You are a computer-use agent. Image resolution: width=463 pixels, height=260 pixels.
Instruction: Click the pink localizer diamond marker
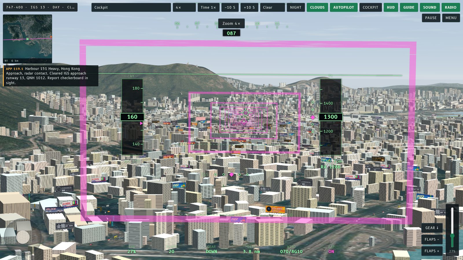pos(231,174)
